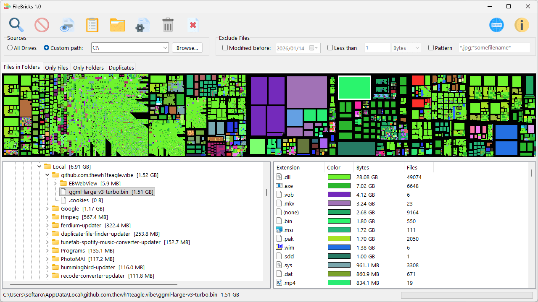
Task: Click the permanent delete red X icon
Action: [193, 25]
